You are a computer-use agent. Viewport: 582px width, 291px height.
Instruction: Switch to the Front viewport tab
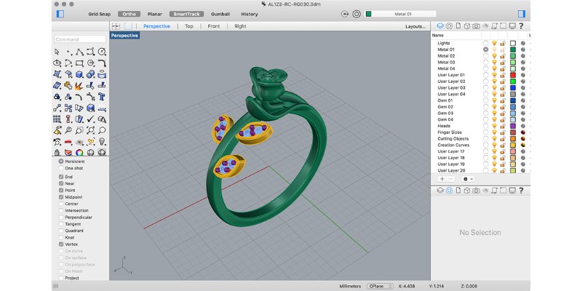click(x=213, y=26)
